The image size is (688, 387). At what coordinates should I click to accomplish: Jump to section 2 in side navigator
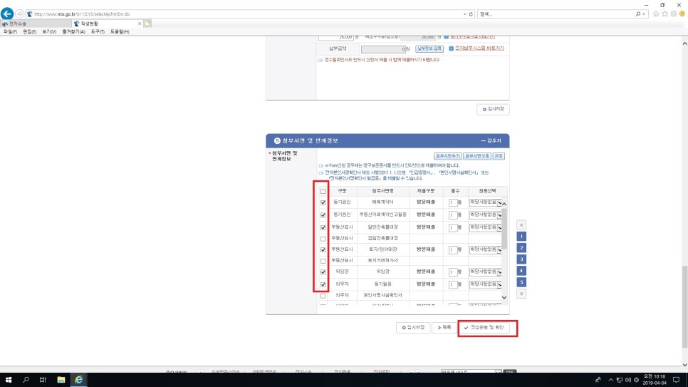point(521,248)
